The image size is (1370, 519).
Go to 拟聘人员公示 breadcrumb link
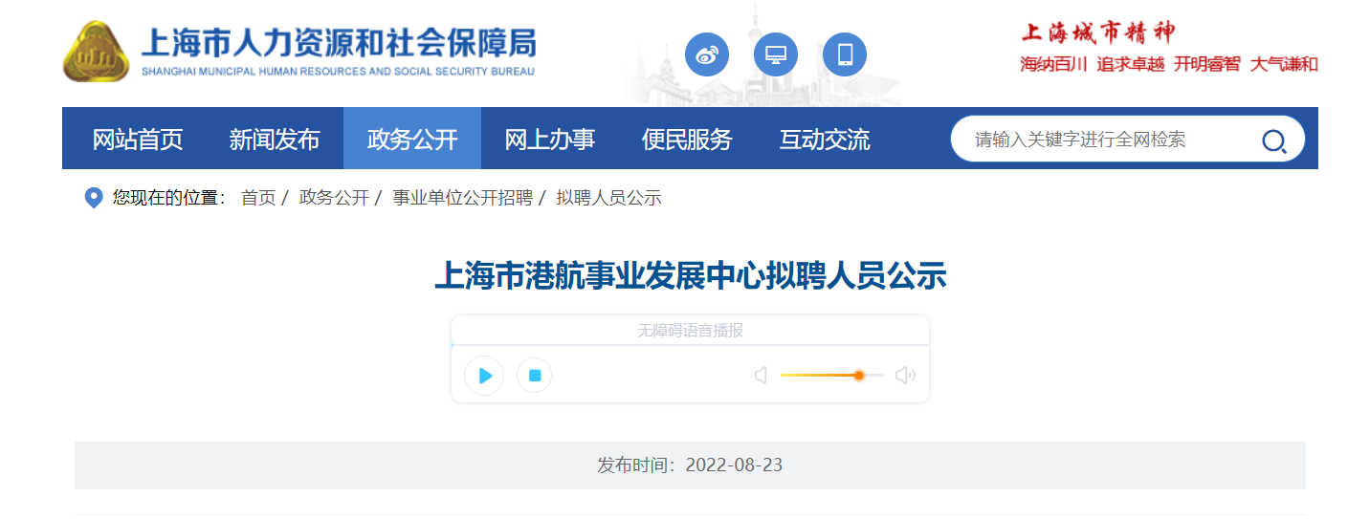[x=609, y=198]
